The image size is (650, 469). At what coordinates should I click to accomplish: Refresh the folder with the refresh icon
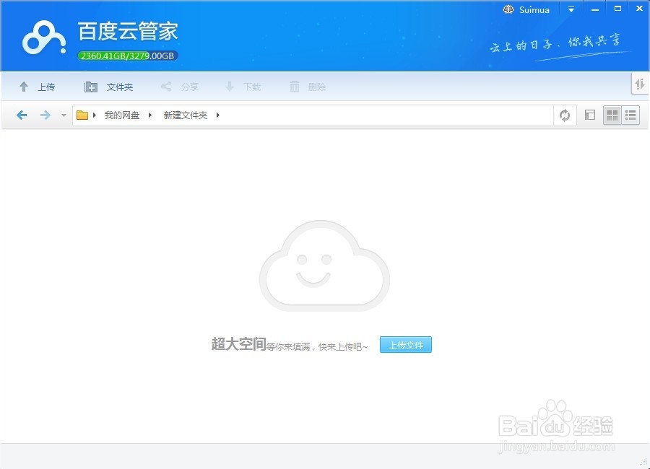[x=565, y=115]
